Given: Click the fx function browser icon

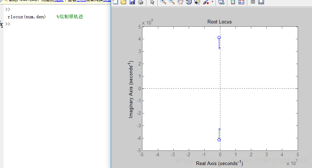Looking at the screenshot, I should [1, 24].
